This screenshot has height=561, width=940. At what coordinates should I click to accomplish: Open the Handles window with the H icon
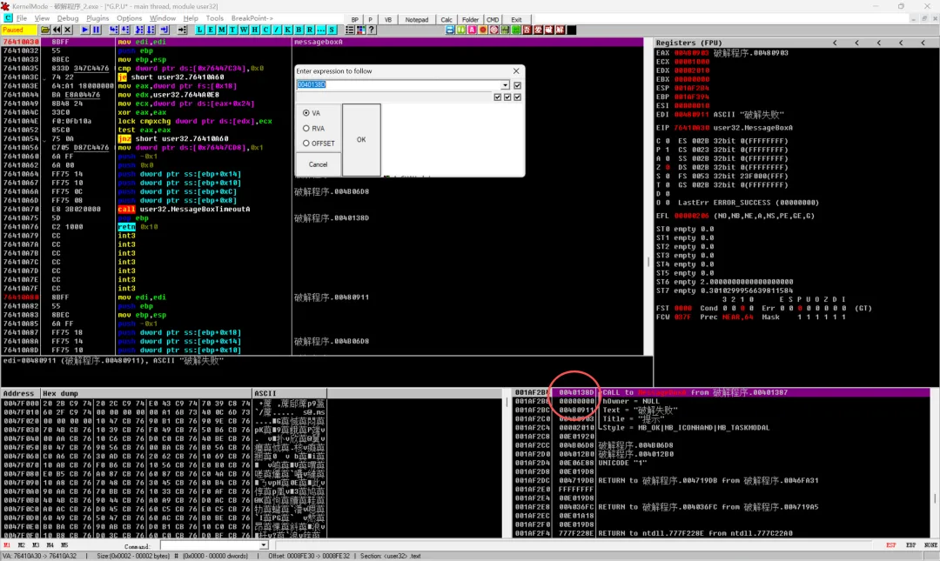click(255, 30)
